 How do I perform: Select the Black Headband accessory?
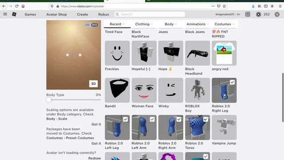tap(197, 53)
